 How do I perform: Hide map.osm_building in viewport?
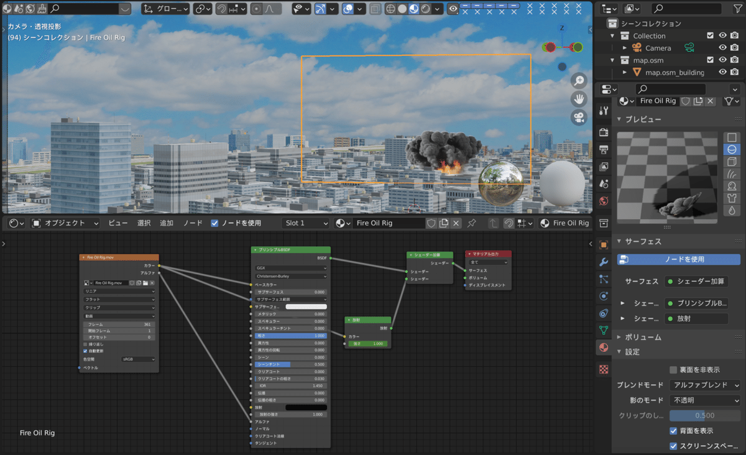click(722, 72)
